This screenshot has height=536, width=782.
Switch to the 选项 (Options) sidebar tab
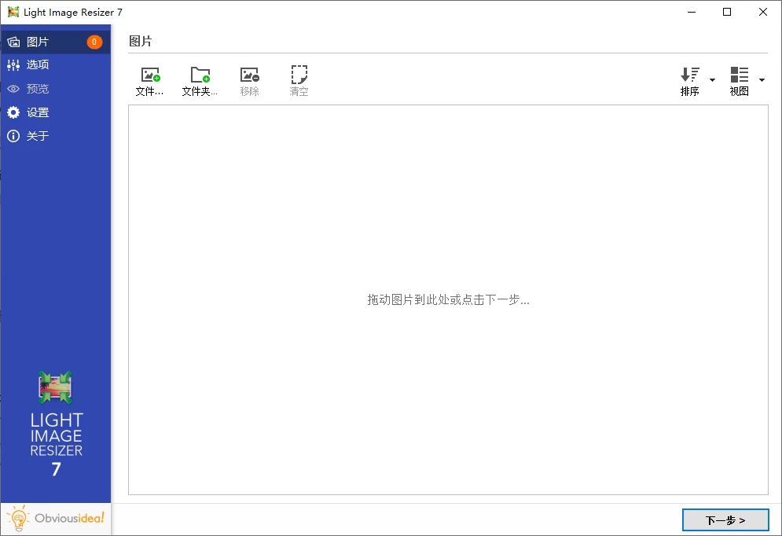click(38, 65)
